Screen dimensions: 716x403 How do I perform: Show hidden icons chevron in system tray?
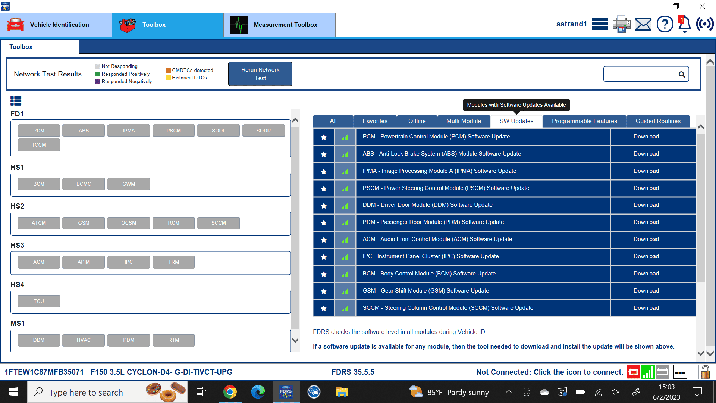tap(508, 392)
